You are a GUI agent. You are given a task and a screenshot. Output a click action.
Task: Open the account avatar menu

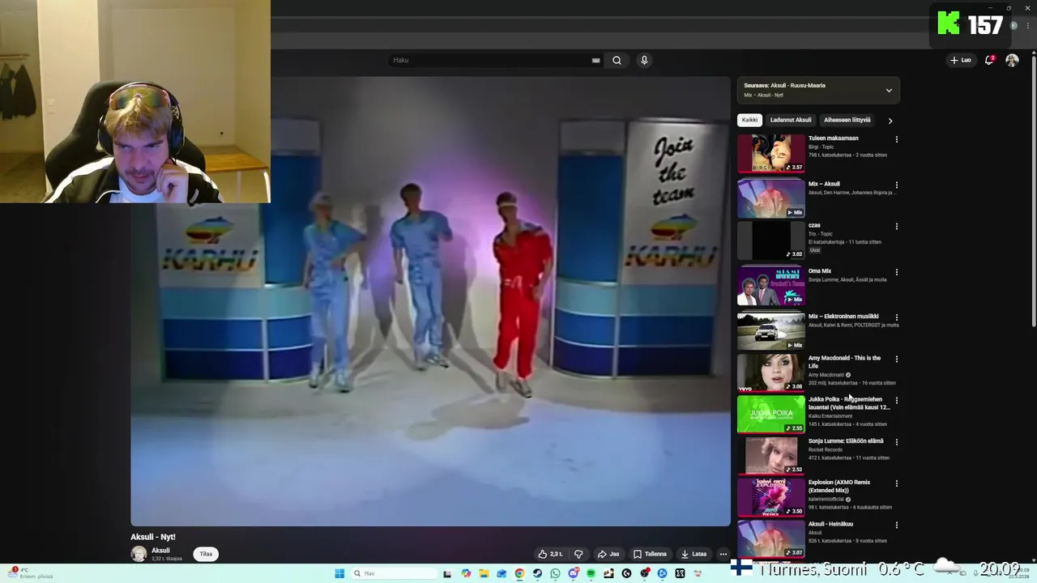coord(1012,60)
